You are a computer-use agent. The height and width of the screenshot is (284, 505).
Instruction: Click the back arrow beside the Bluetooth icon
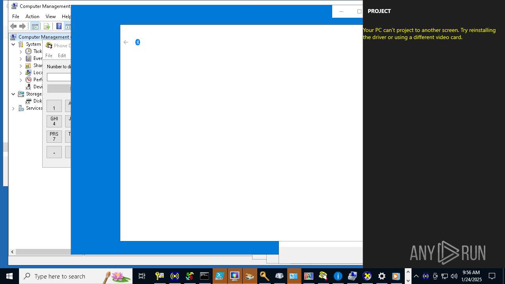pyautogui.click(x=126, y=42)
